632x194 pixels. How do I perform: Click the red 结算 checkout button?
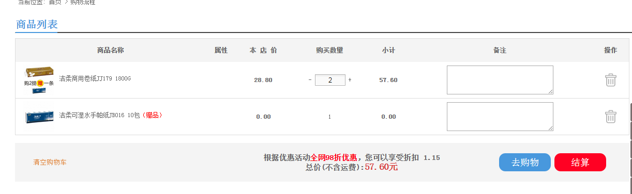point(580,162)
